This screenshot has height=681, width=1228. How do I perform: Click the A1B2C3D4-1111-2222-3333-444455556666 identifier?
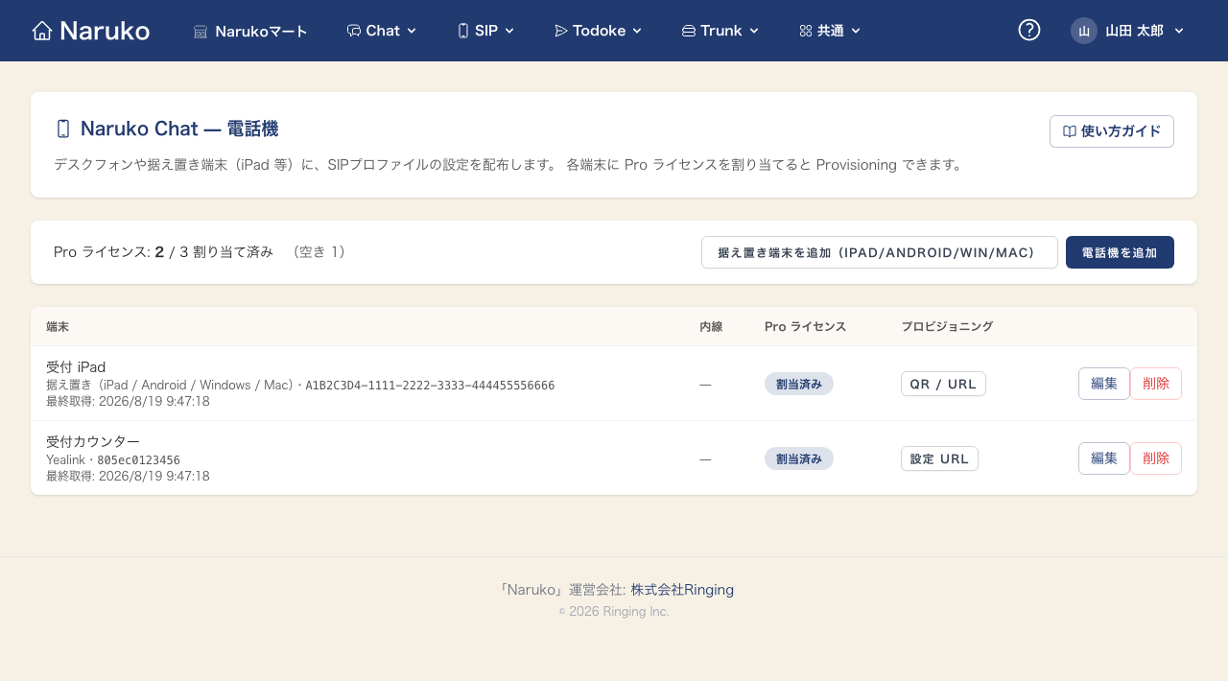(x=430, y=386)
